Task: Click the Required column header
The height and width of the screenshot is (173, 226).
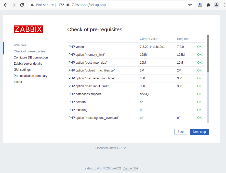Action: [183, 39]
